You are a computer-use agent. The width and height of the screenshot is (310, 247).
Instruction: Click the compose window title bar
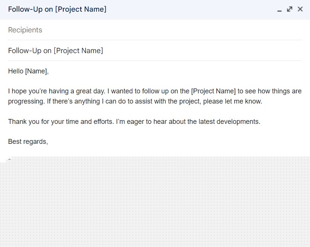tap(138, 9)
